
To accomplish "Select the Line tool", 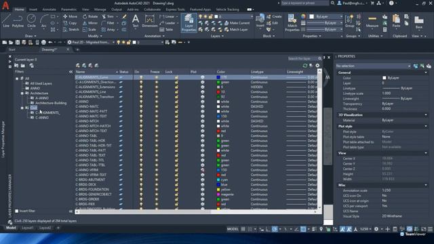I will pyautogui.click(x=6, y=21).
